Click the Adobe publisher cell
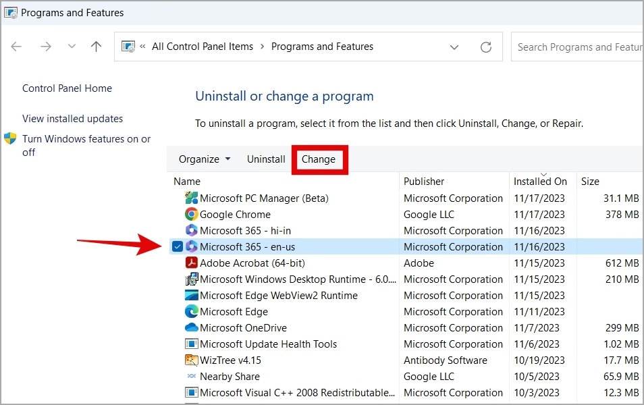The height and width of the screenshot is (405, 644). (419, 263)
